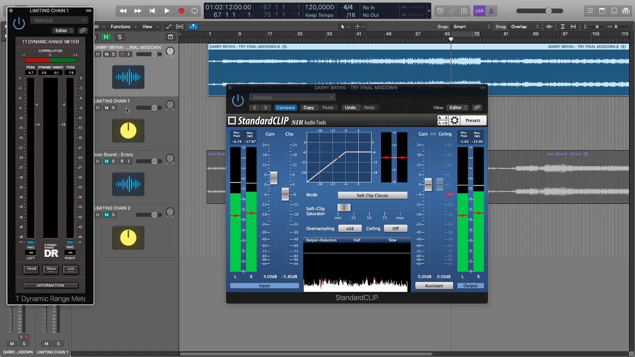Toggle StandardCLIP plugin power button

238,100
